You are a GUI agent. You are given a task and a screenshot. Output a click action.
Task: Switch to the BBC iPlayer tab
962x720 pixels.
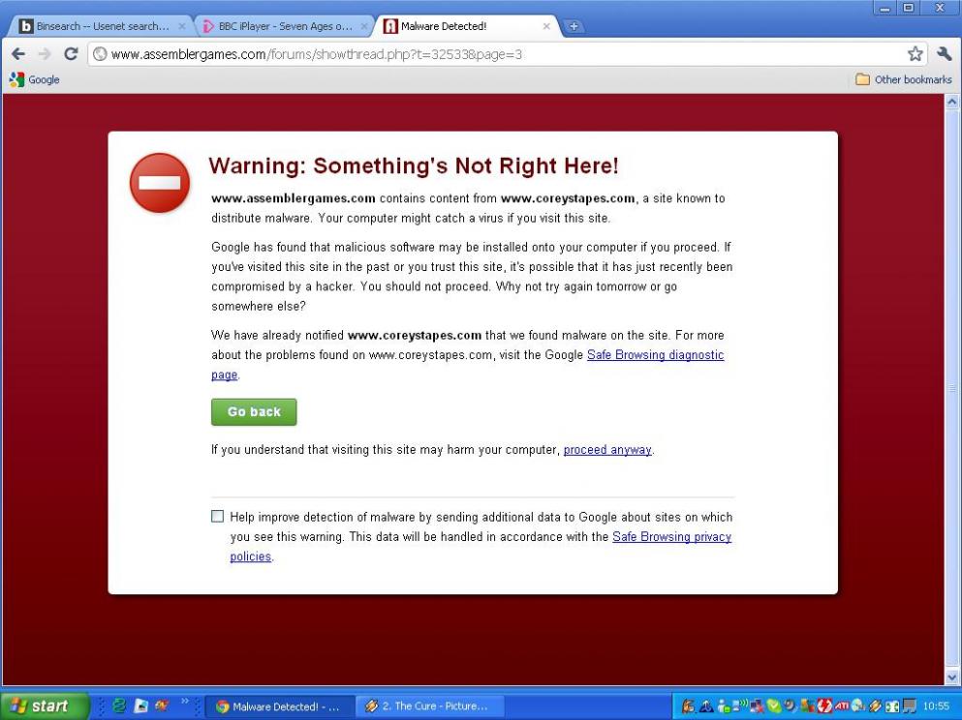point(284,26)
